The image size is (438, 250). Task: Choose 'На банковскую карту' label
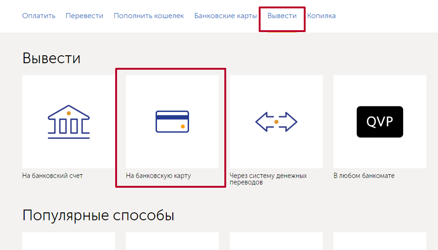coord(158,176)
